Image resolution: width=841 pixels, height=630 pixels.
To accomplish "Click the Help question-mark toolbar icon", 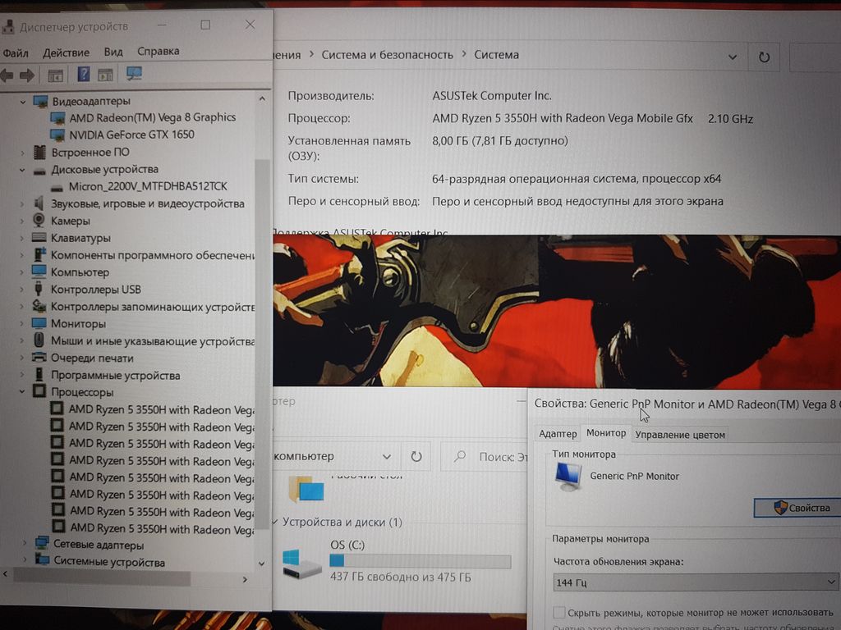I will tap(83, 75).
